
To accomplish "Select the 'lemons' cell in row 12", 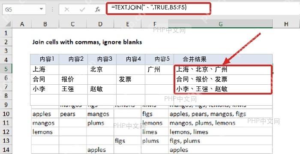I will 45,132.
